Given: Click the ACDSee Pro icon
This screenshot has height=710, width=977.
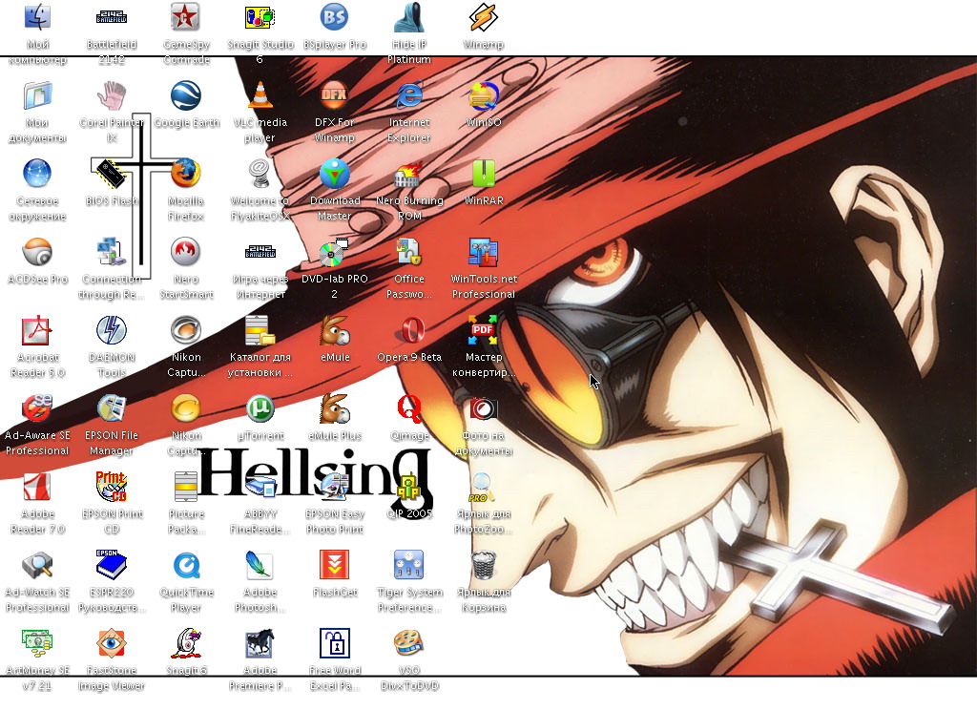Looking at the screenshot, I should coord(37,253).
